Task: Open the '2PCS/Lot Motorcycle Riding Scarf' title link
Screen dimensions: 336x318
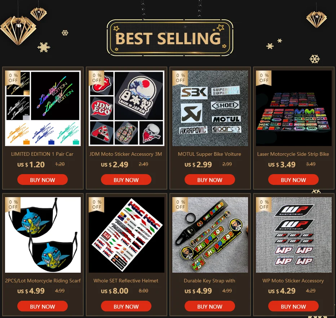Action: pyautogui.click(x=43, y=281)
